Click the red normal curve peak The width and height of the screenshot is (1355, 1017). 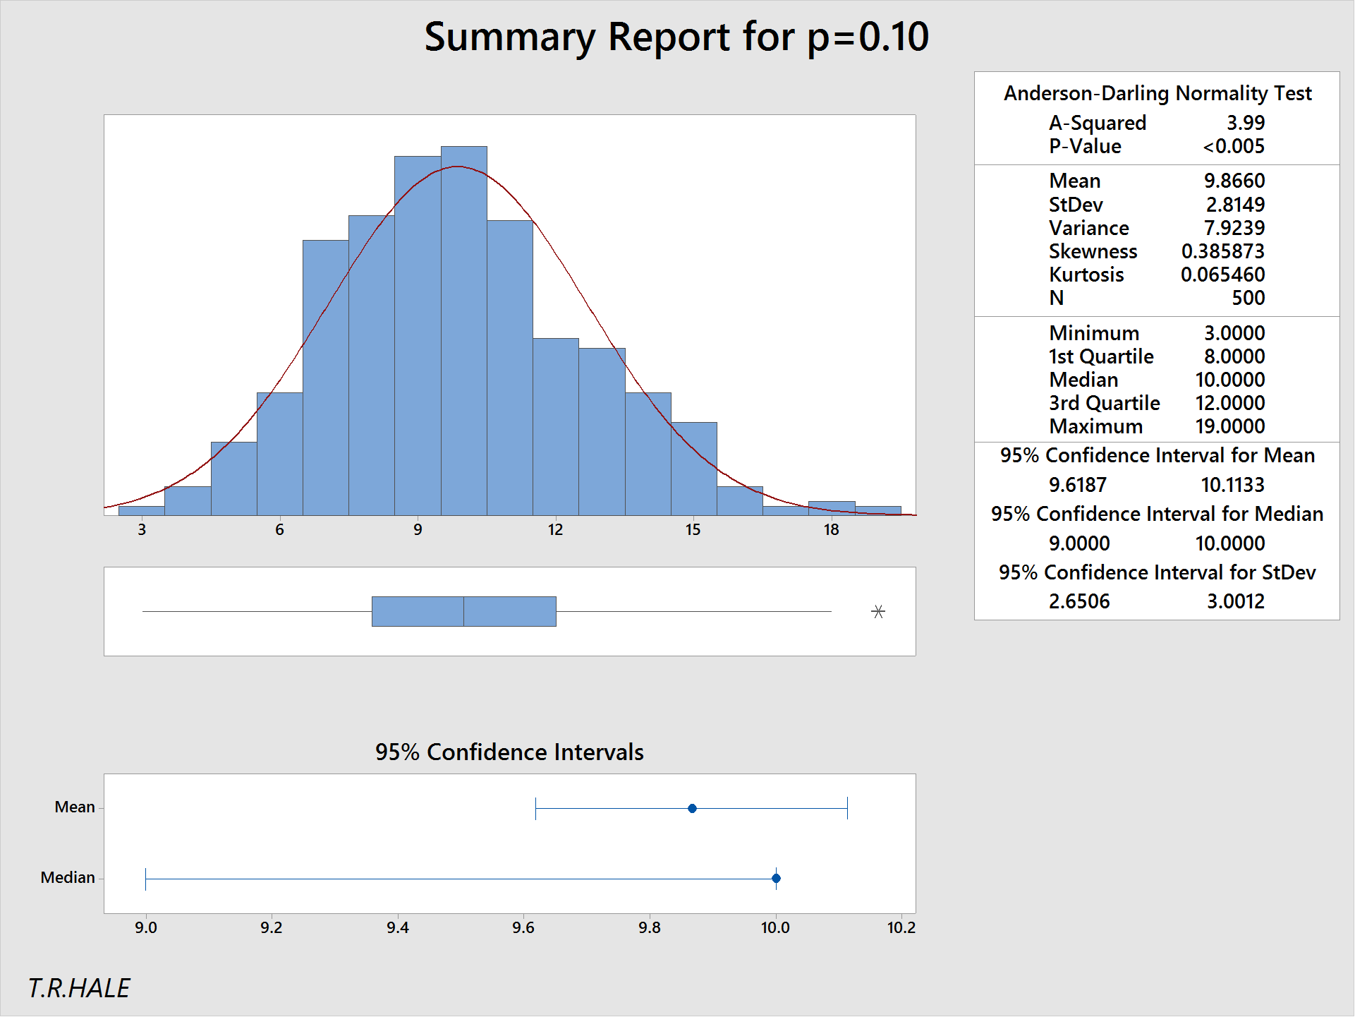(458, 167)
